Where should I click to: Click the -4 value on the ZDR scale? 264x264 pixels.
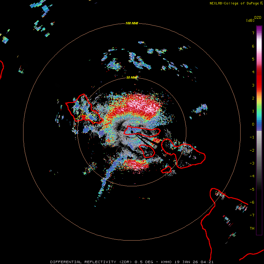252,176
